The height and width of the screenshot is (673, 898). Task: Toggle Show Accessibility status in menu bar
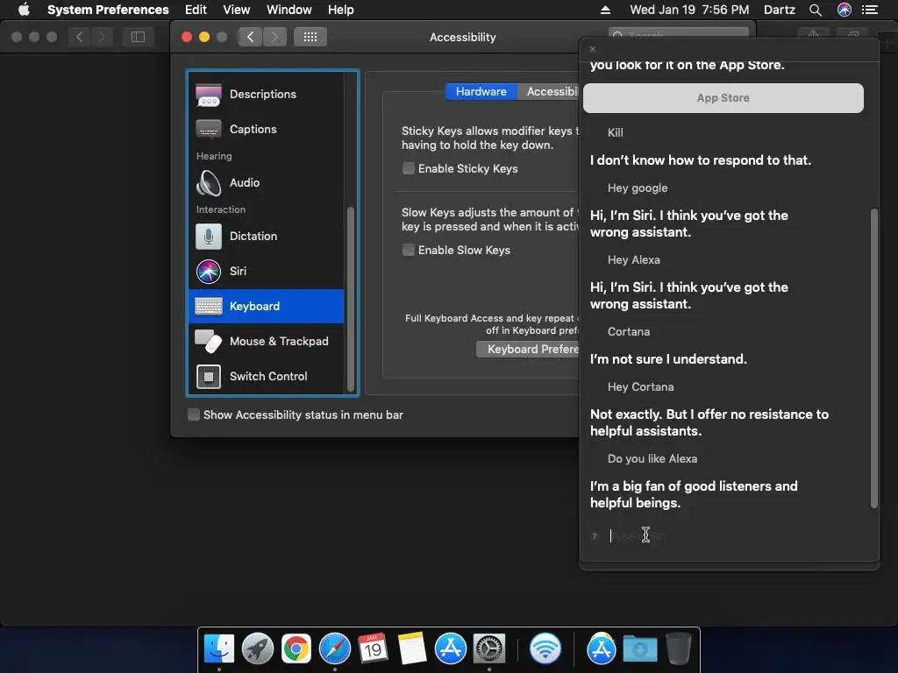pos(194,414)
